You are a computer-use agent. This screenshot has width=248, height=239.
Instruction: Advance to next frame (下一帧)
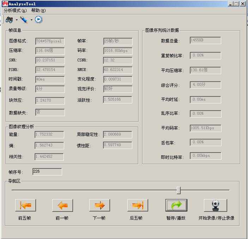click(99, 205)
